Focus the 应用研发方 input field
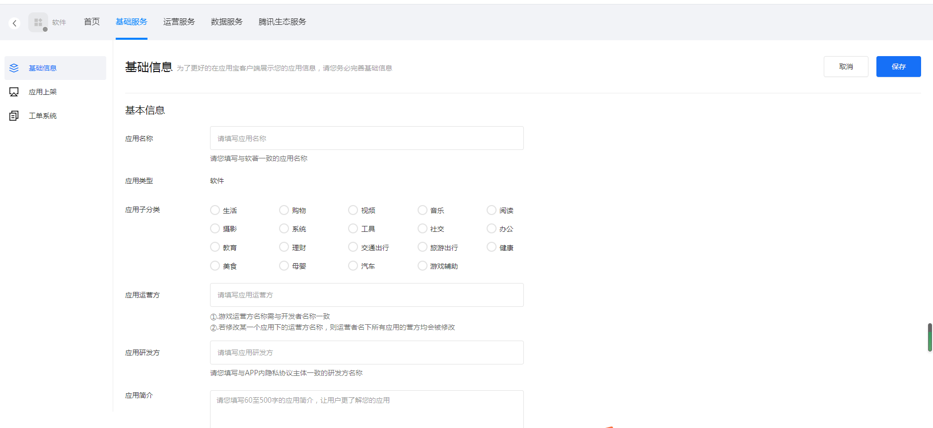The height and width of the screenshot is (428, 933). click(367, 353)
